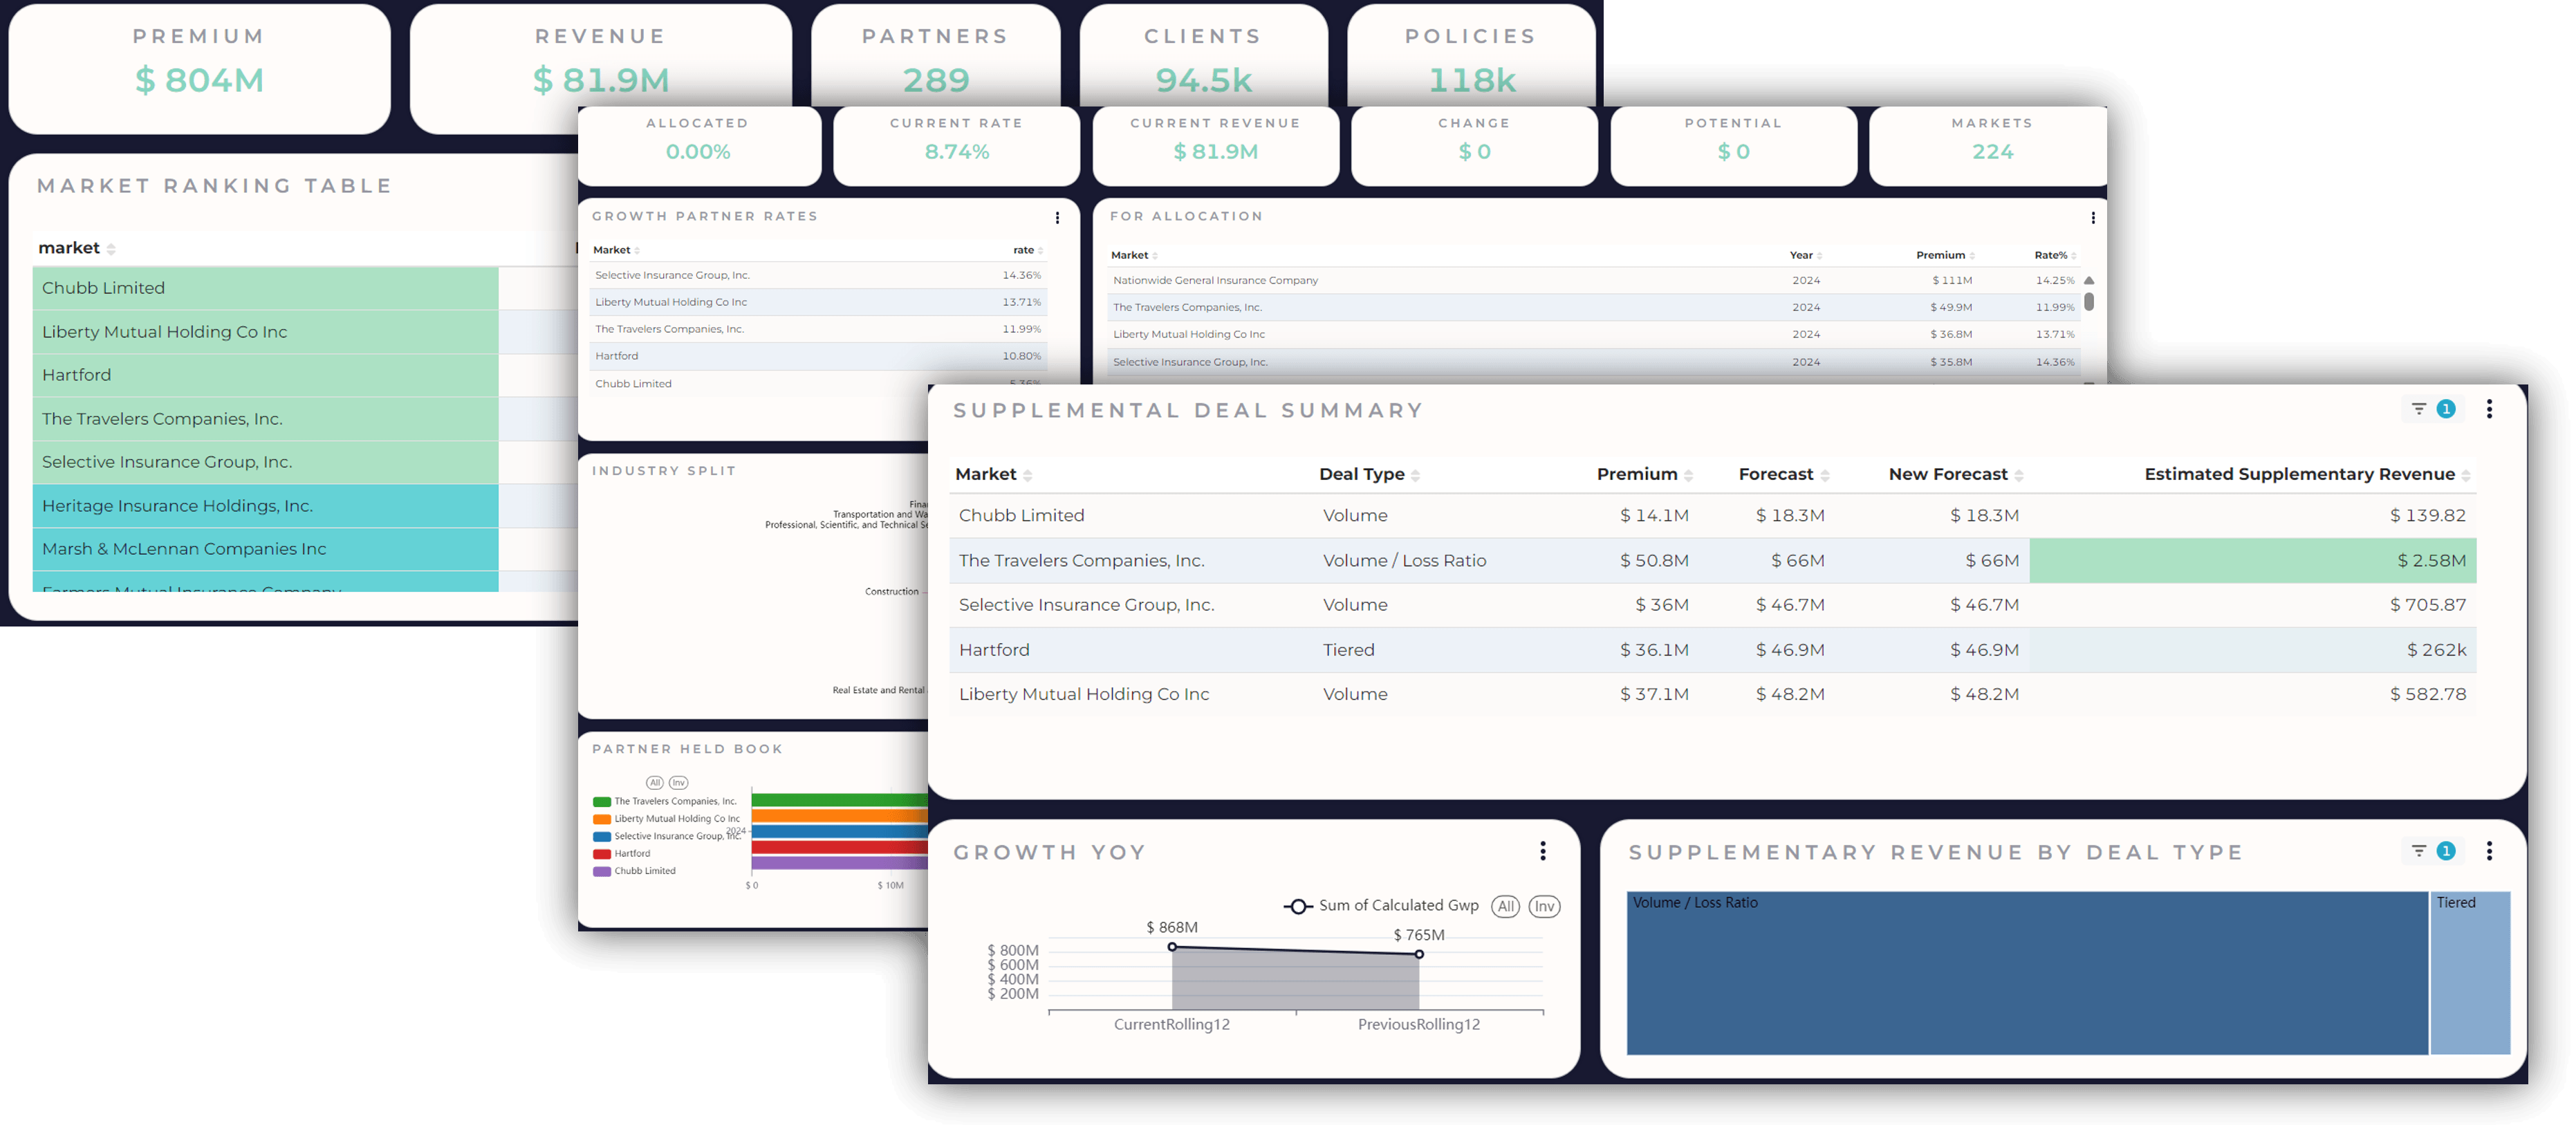This screenshot has height=1132, width=2576.
Task: Click the filter icon in Supplemental Deal Summary
Action: 2418,409
